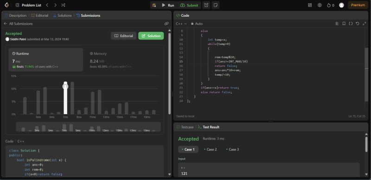Screen dimensions: 371x180
Task: Click the submissions panel vertical scrollbar
Action: coord(169,73)
